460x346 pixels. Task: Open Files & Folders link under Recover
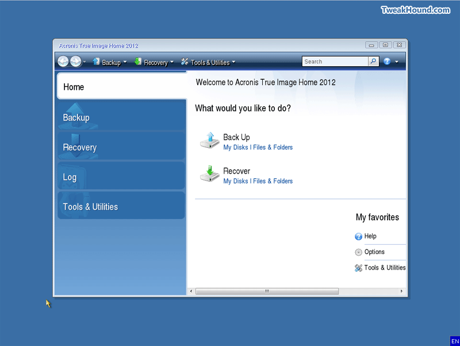point(273,181)
